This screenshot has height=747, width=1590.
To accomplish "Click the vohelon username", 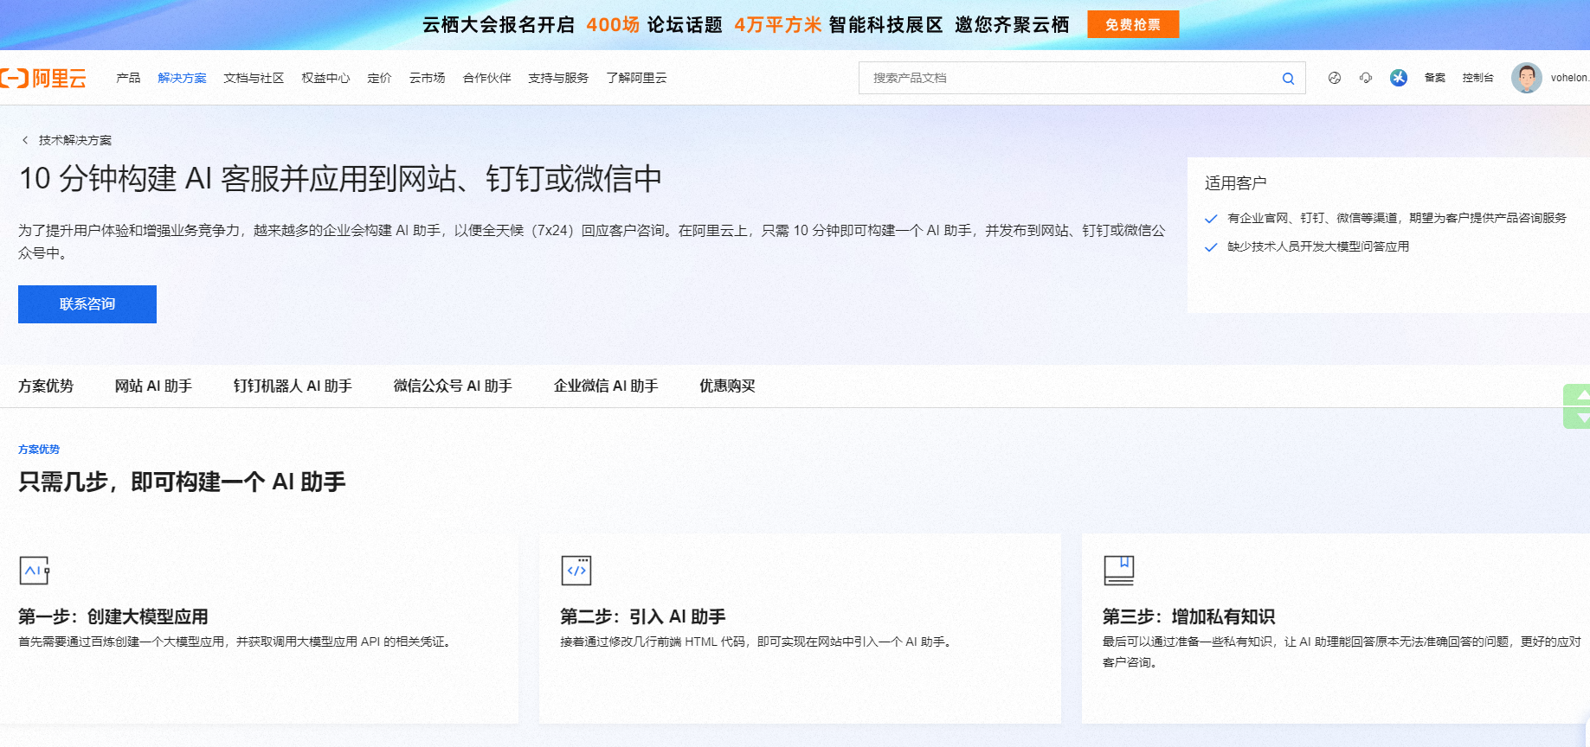I will [1569, 78].
